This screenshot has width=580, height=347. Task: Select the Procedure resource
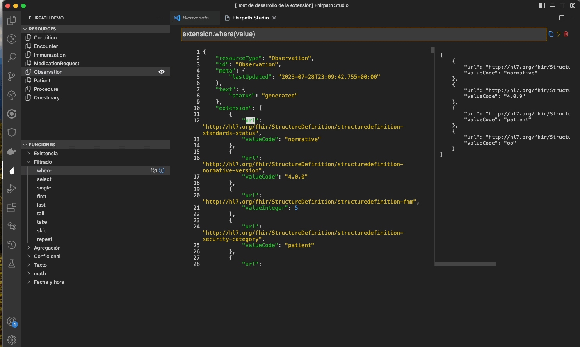[96, 89]
